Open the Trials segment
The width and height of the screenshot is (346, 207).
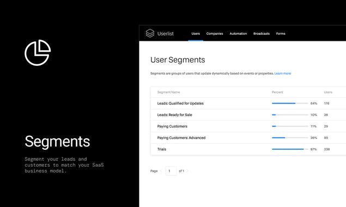click(161, 149)
